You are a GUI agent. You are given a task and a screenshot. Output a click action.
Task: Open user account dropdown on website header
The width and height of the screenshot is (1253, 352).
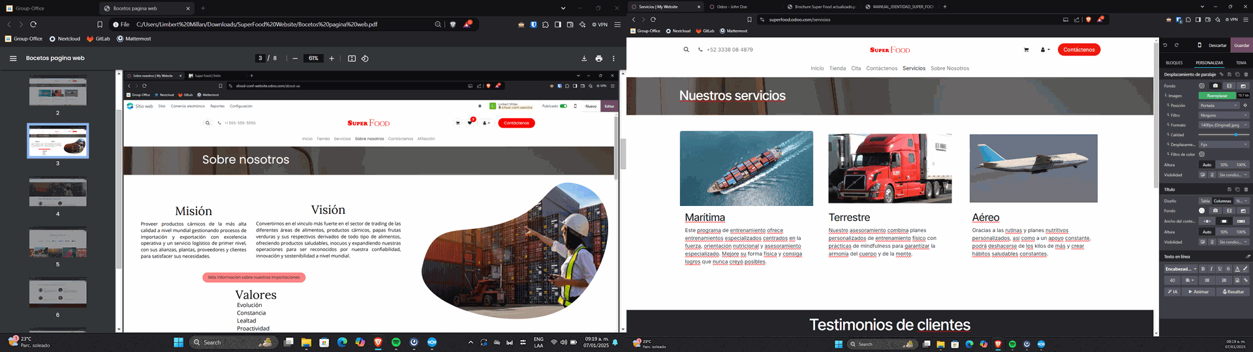(1045, 50)
